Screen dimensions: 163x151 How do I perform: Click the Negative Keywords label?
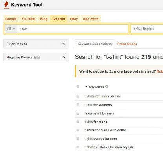21,57
